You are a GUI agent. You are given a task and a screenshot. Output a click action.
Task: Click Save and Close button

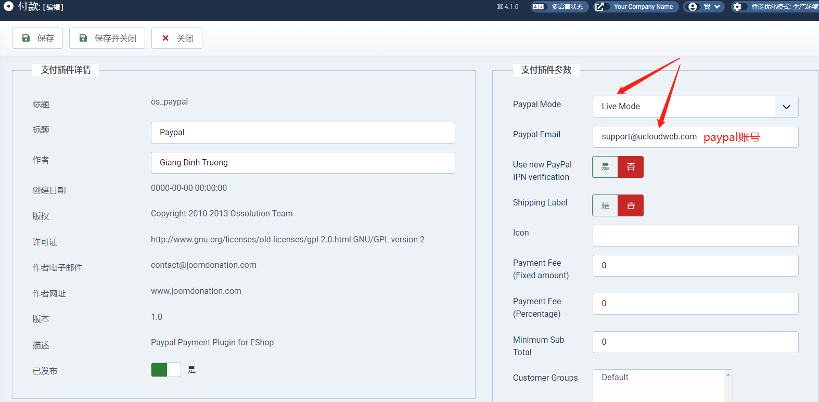107,38
